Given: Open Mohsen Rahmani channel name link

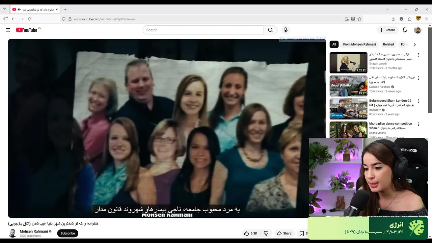Looking at the screenshot, I should 34,232.
